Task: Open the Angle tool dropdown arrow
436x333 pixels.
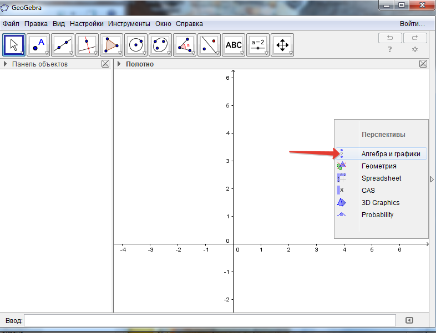Action: point(193,53)
